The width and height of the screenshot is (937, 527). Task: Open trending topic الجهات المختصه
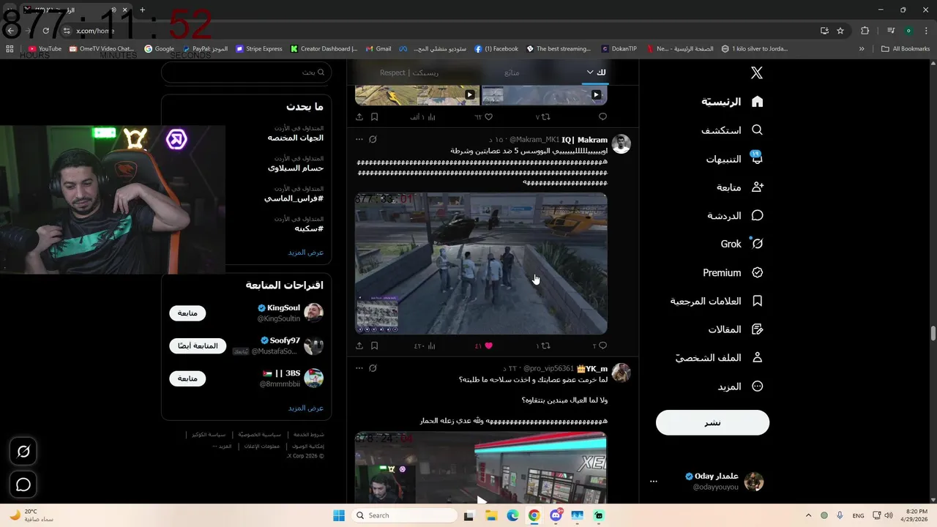[x=296, y=138]
